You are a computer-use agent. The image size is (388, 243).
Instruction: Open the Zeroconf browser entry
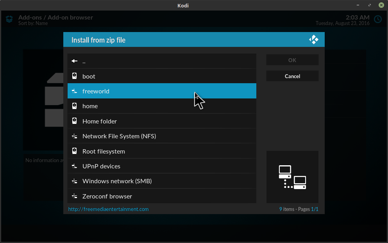coord(162,196)
